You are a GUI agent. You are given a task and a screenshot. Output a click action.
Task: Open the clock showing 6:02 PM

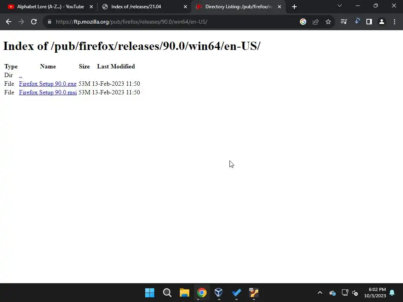(375, 293)
